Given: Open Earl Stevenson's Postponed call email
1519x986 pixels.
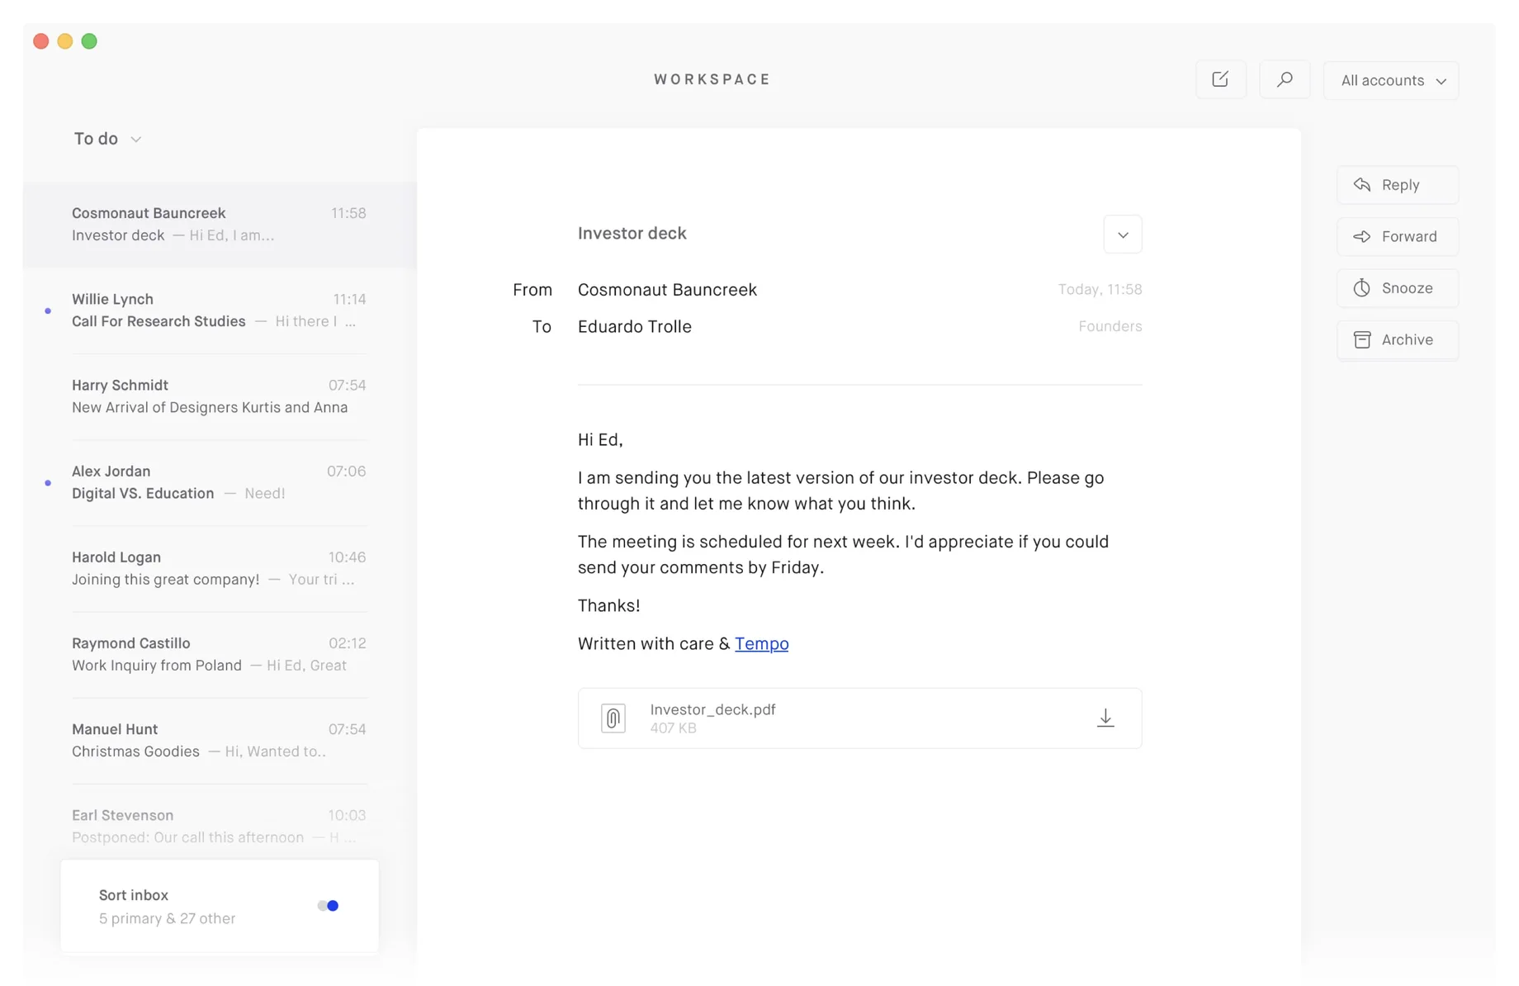Looking at the screenshot, I should tap(220, 826).
